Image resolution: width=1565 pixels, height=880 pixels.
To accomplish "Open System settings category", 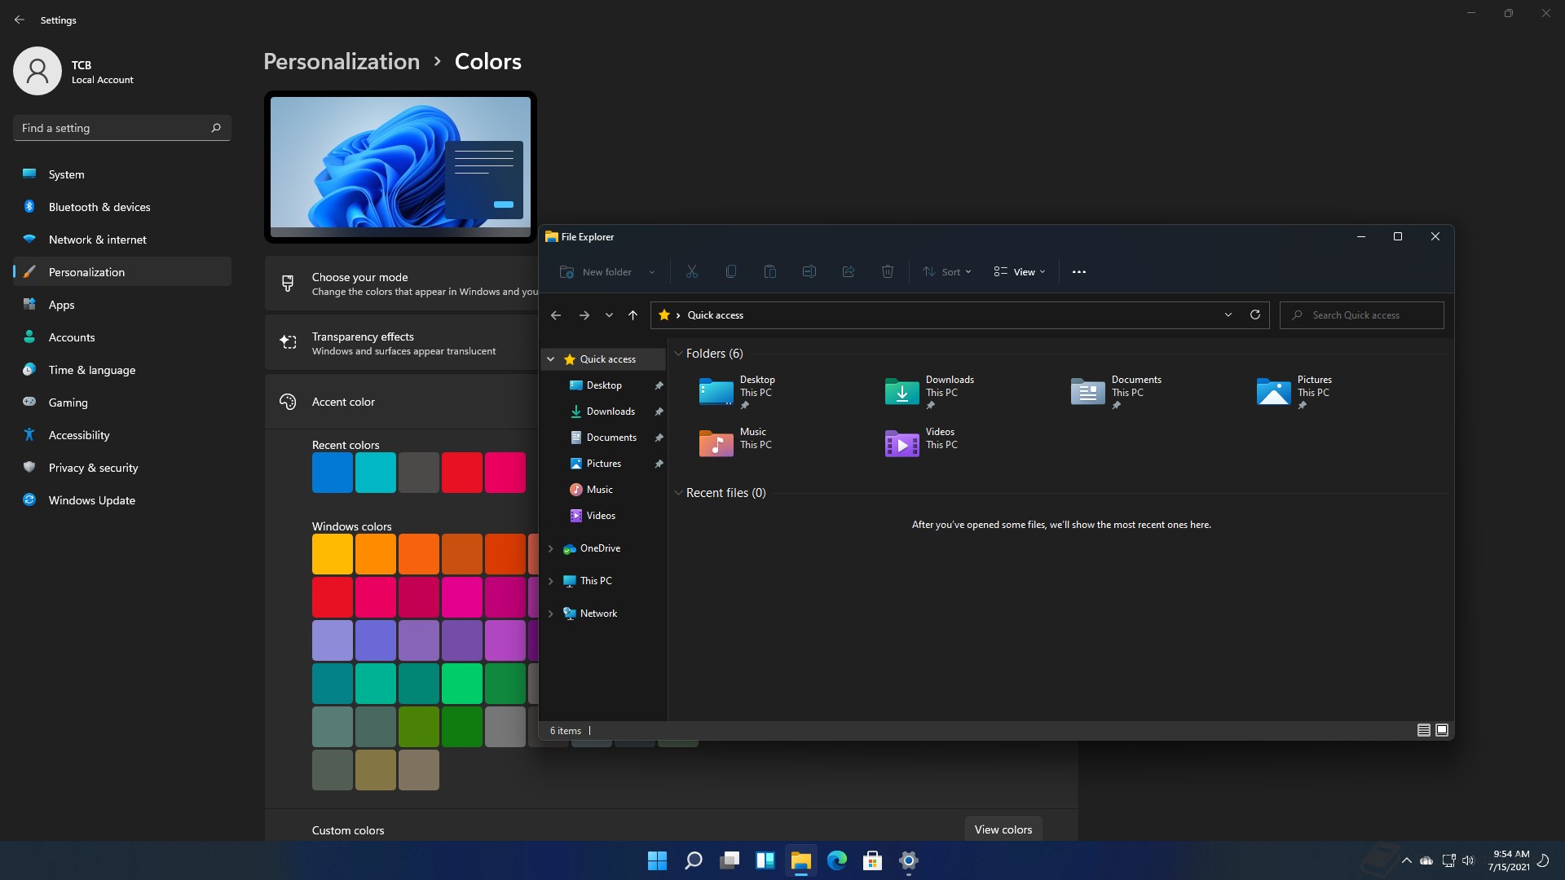I will tap(122, 174).
